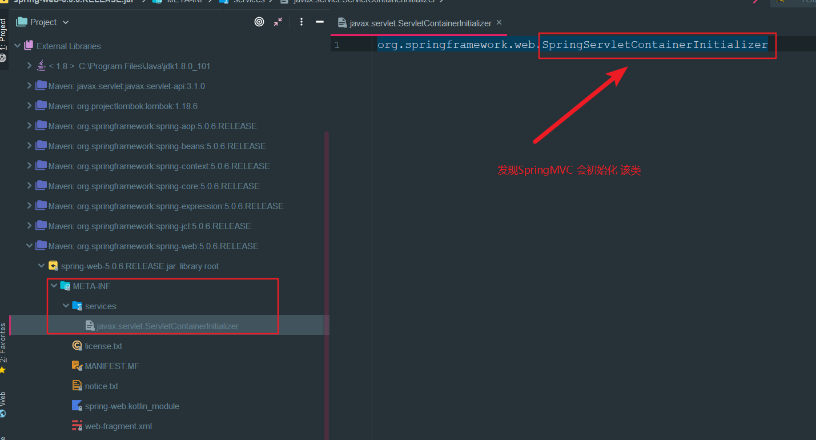Expand Maven lombok:1.18.6 node
Image resolution: width=816 pixels, height=440 pixels.
click(29, 106)
